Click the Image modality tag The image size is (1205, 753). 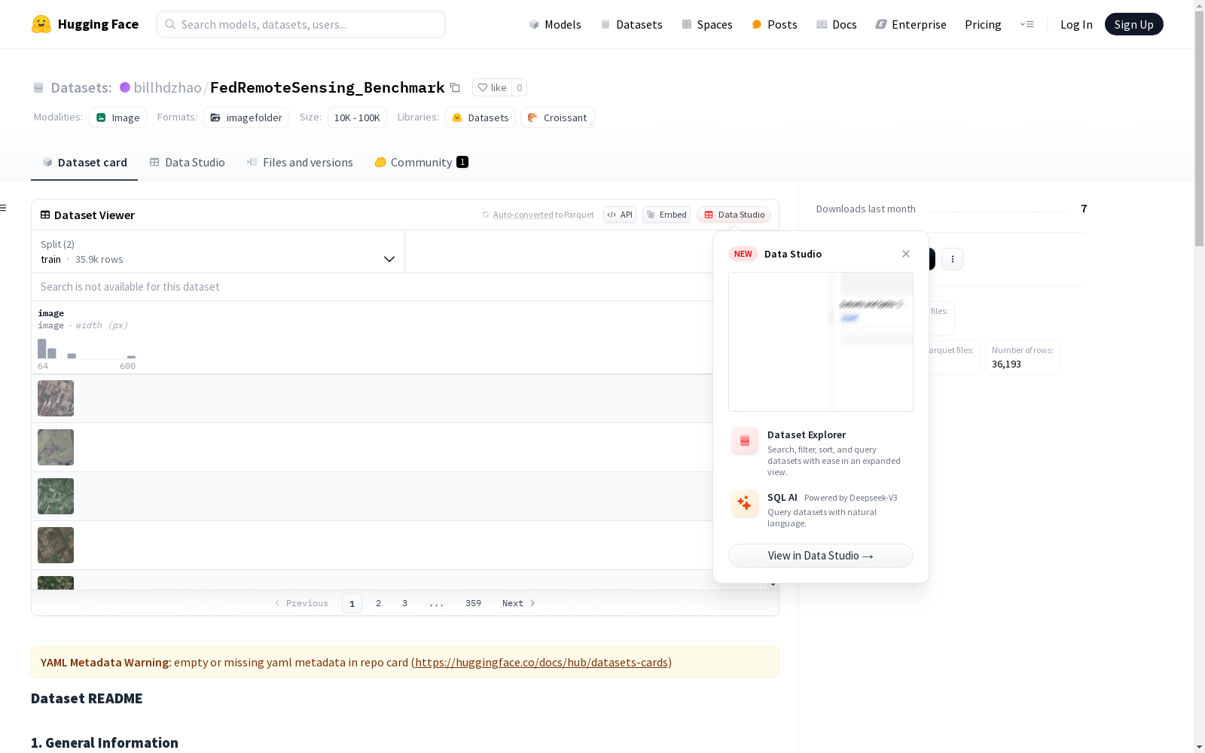(x=118, y=117)
